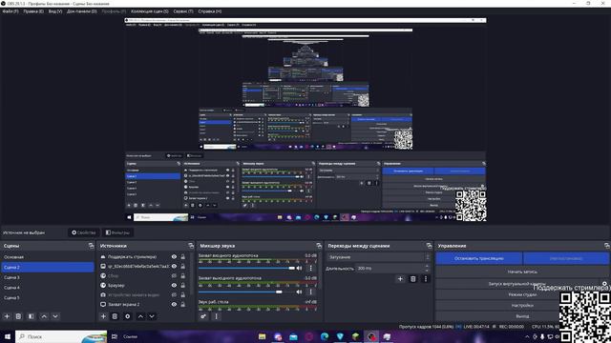
Task: Open the Справка menu
Action: [210, 11]
